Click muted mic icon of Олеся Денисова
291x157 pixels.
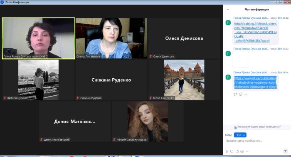(x=151, y=56)
